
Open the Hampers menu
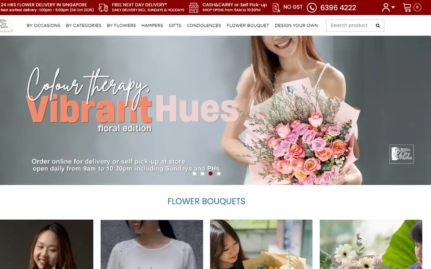click(152, 26)
